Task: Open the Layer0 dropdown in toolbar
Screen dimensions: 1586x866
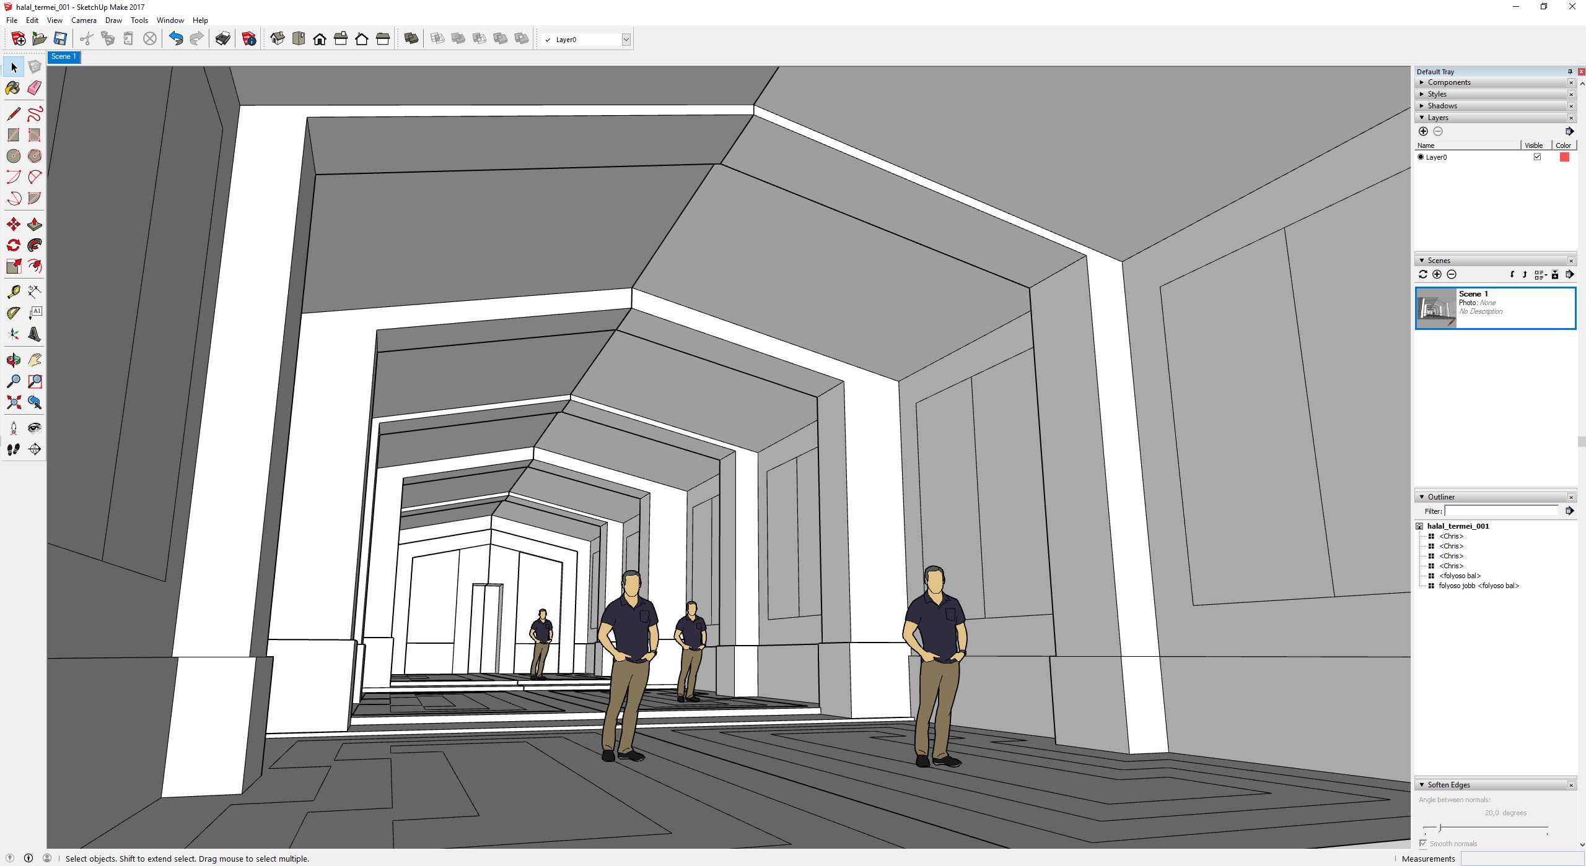Action: coord(626,40)
